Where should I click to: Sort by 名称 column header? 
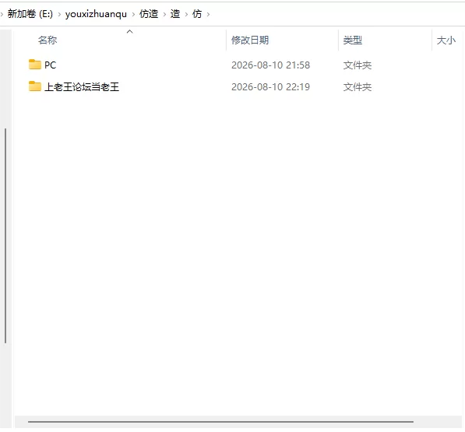(48, 40)
